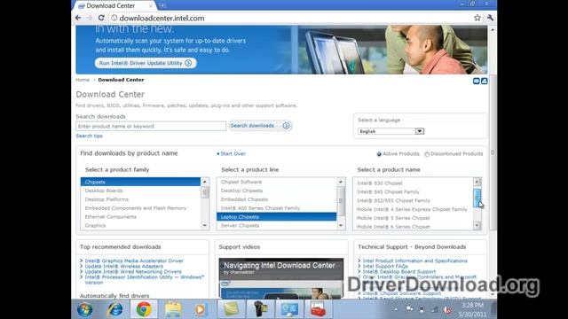Select the Active Products radio button
Viewport: 568px width, 319px height.
pos(379,154)
